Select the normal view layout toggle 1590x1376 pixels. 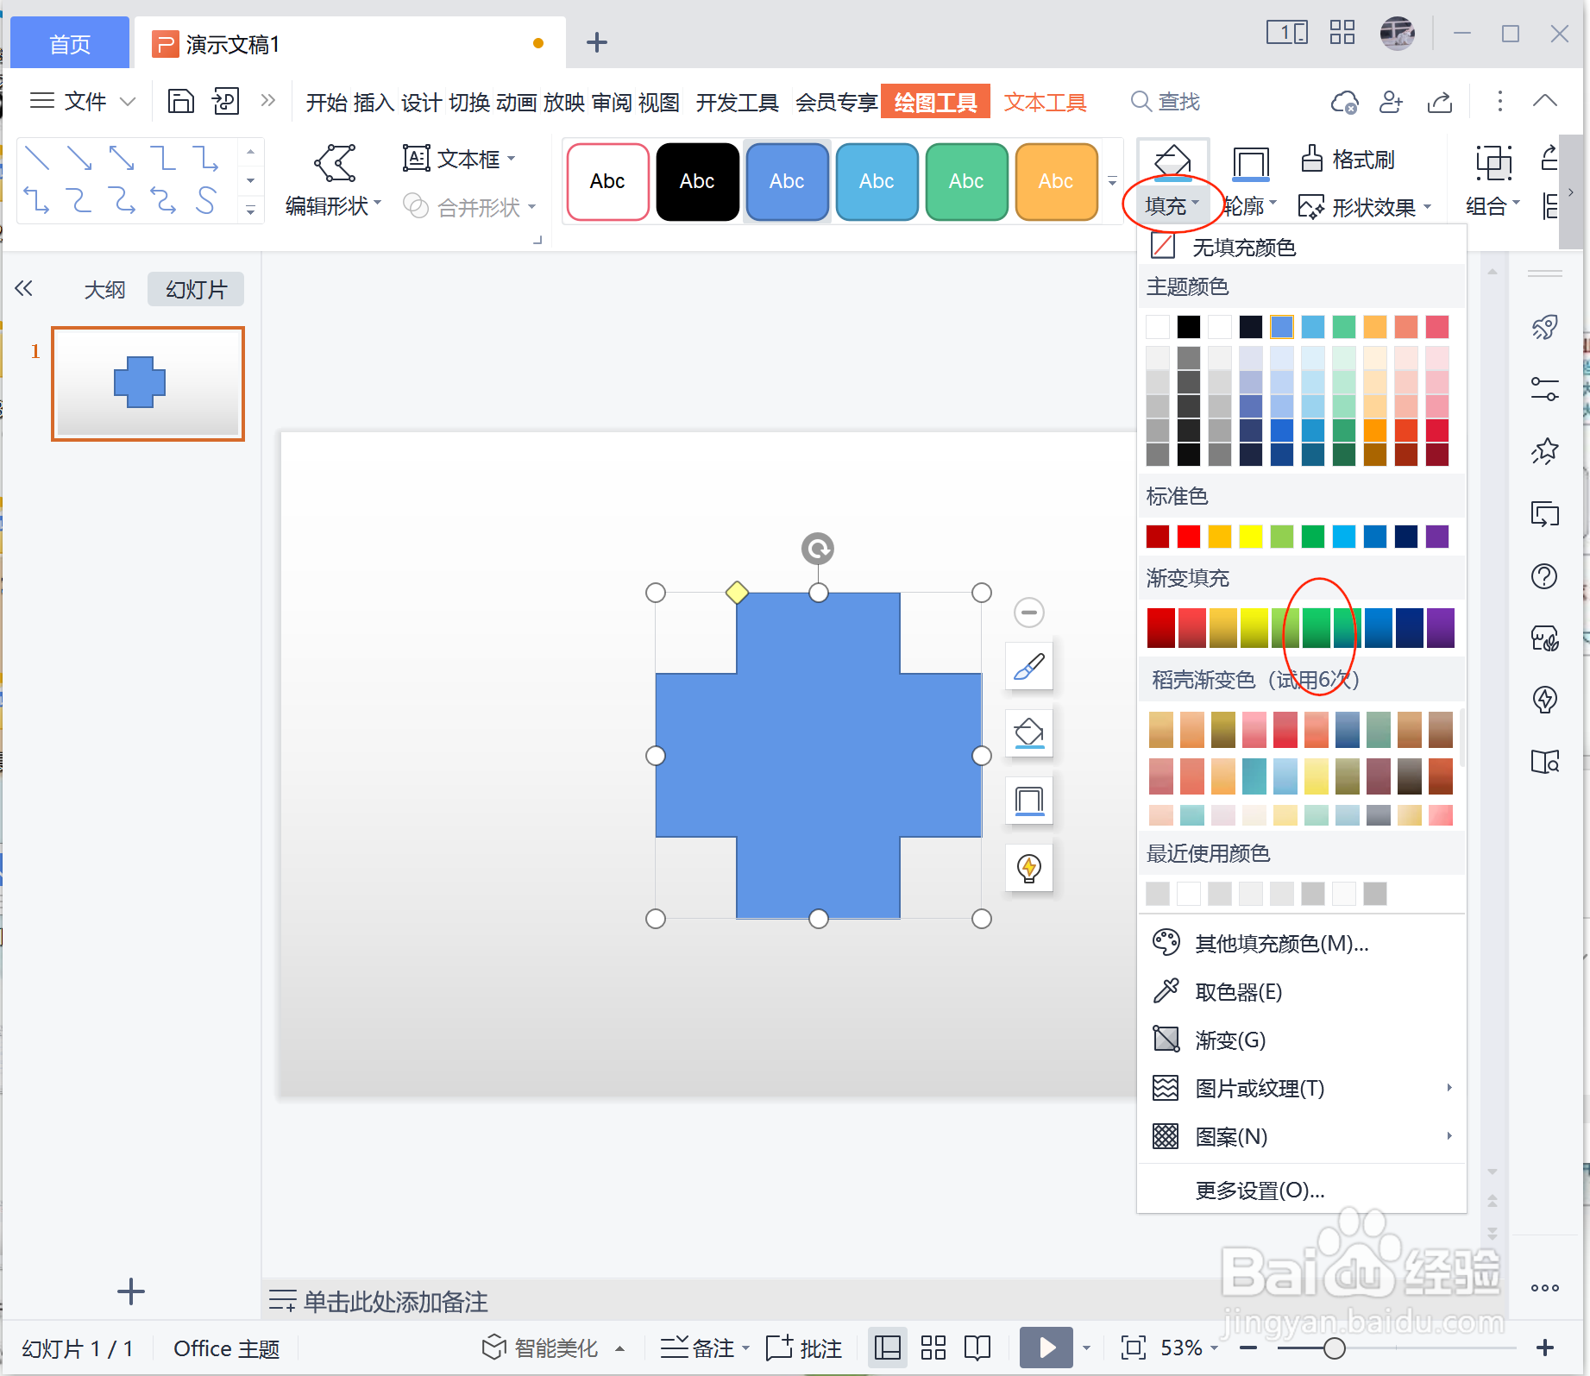point(888,1348)
